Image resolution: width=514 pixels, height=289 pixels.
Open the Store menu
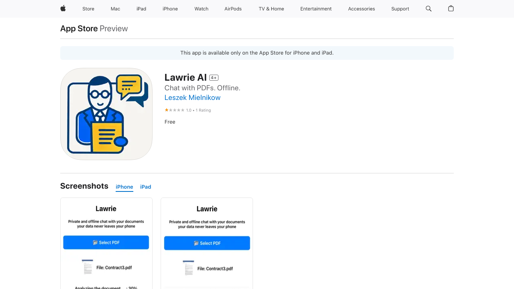[x=88, y=9]
